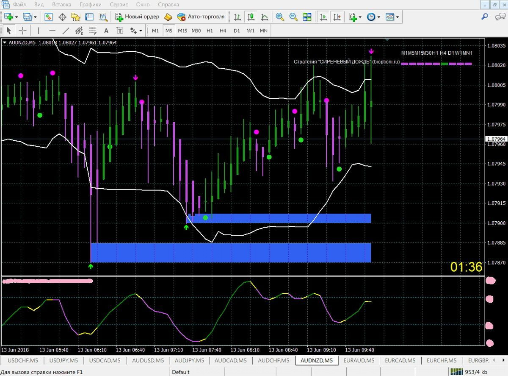
Task: Click the upper blue support zone rectangle
Action: coord(279,218)
